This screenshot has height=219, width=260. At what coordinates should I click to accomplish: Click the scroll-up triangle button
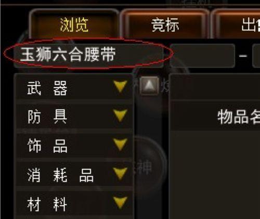tap(149, 85)
